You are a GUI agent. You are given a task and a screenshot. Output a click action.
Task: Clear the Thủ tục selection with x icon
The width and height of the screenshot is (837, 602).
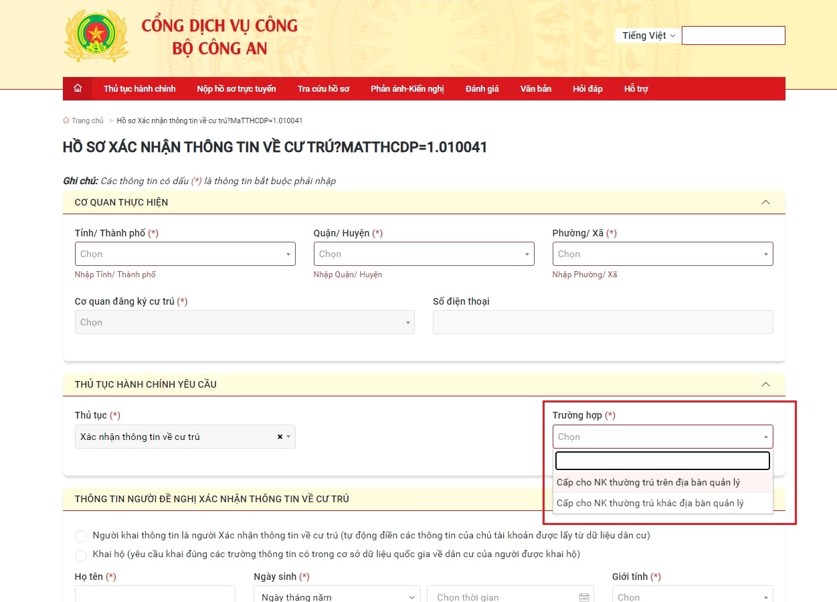click(x=280, y=437)
